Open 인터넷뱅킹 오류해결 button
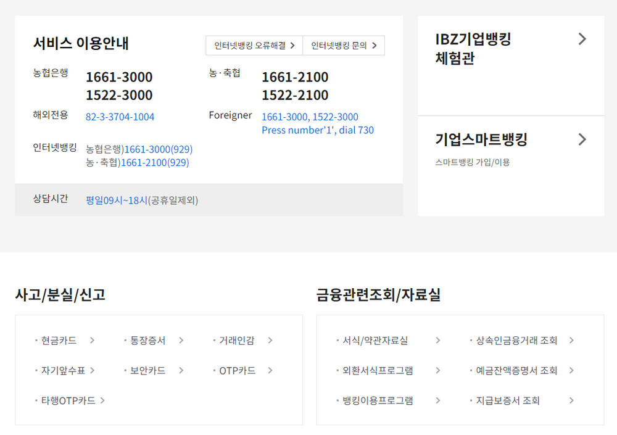 click(254, 46)
